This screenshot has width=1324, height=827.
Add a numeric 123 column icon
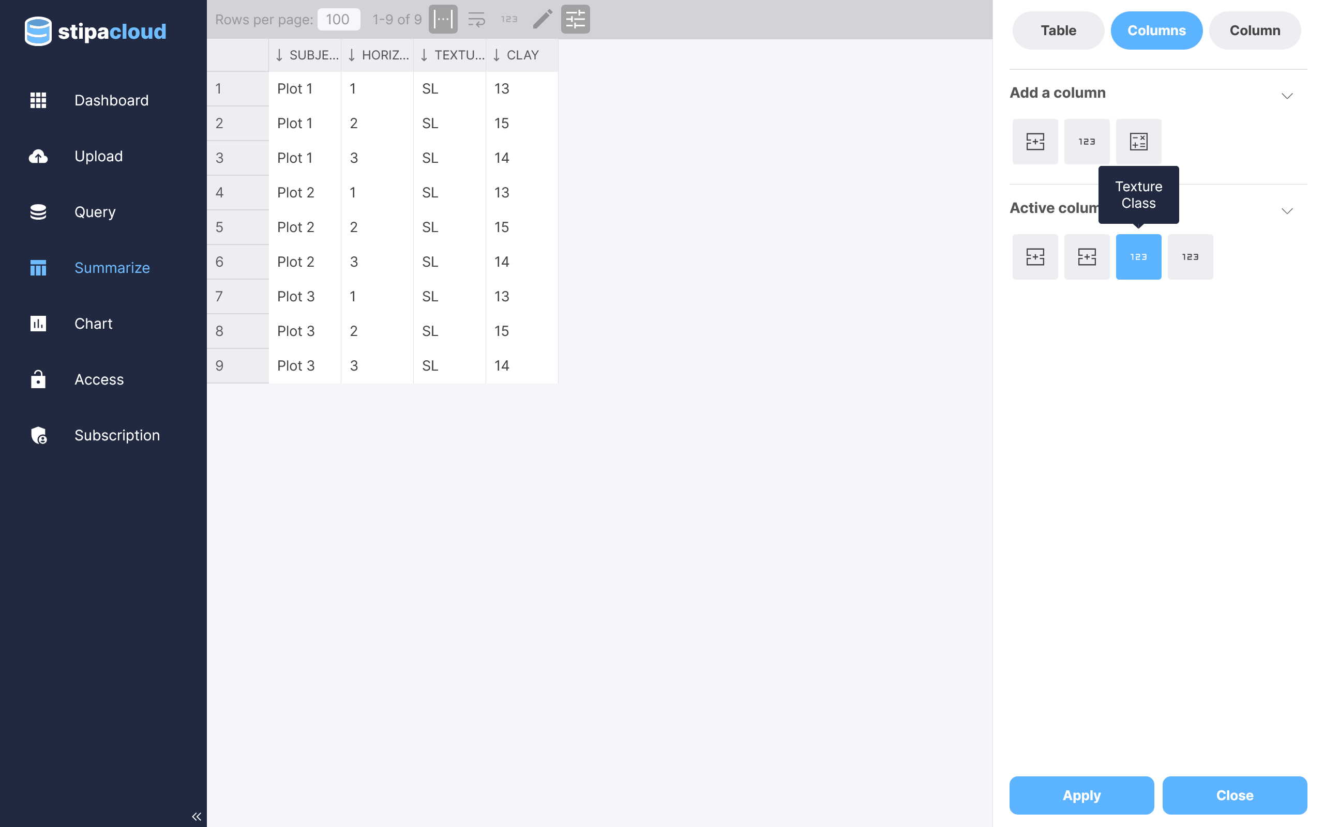coord(1087,142)
